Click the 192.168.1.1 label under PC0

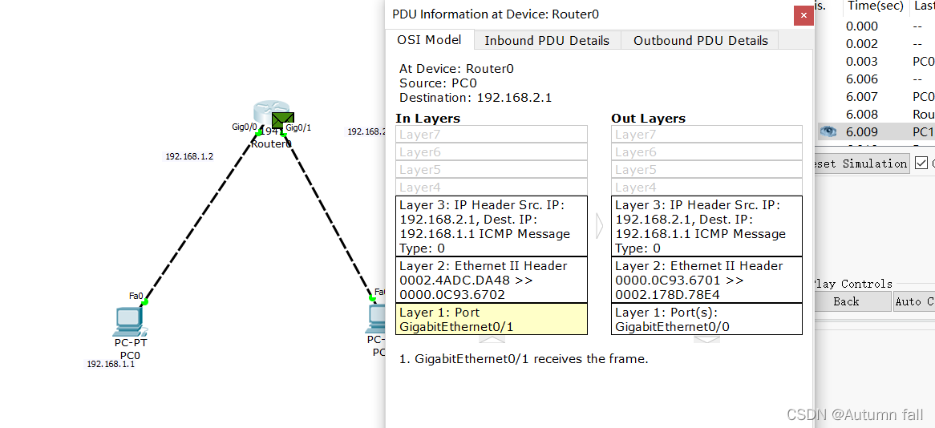click(x=111, y=364)
